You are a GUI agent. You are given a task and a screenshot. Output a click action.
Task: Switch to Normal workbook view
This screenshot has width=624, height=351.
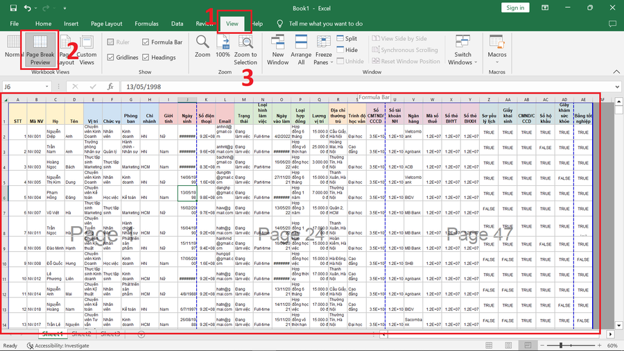click(x=13, y=47)
